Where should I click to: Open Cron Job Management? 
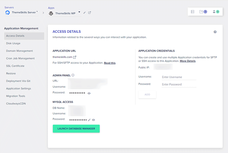tap(20, 58)
